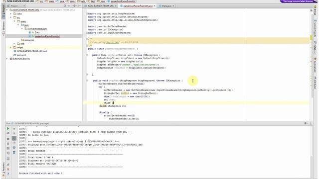Viewport: 319px width, 179px height.
Task: Select parseJsonParserFromUrl in the project tree
Action: coord(47,36)
